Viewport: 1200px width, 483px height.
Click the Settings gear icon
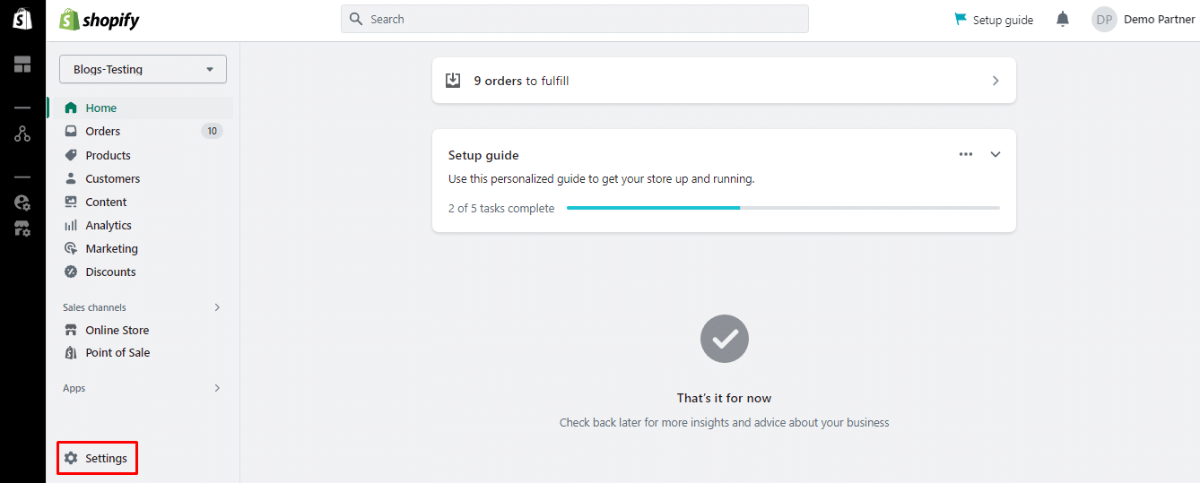(71, 458)
